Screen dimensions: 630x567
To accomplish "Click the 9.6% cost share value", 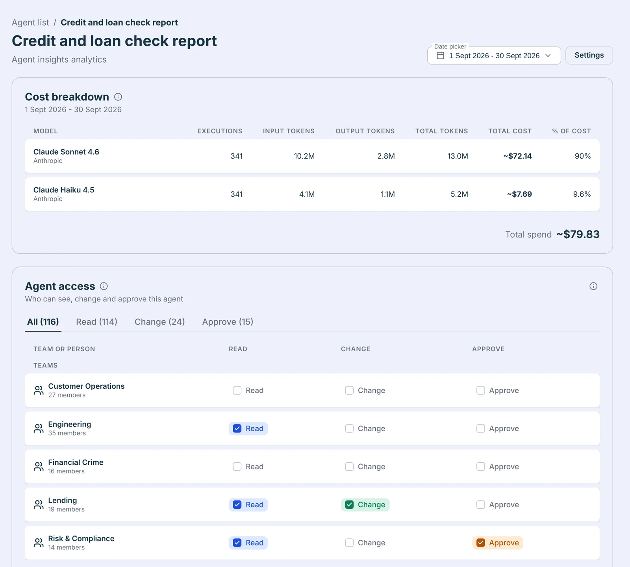I will pyautogui.click(x=582, y=194).
